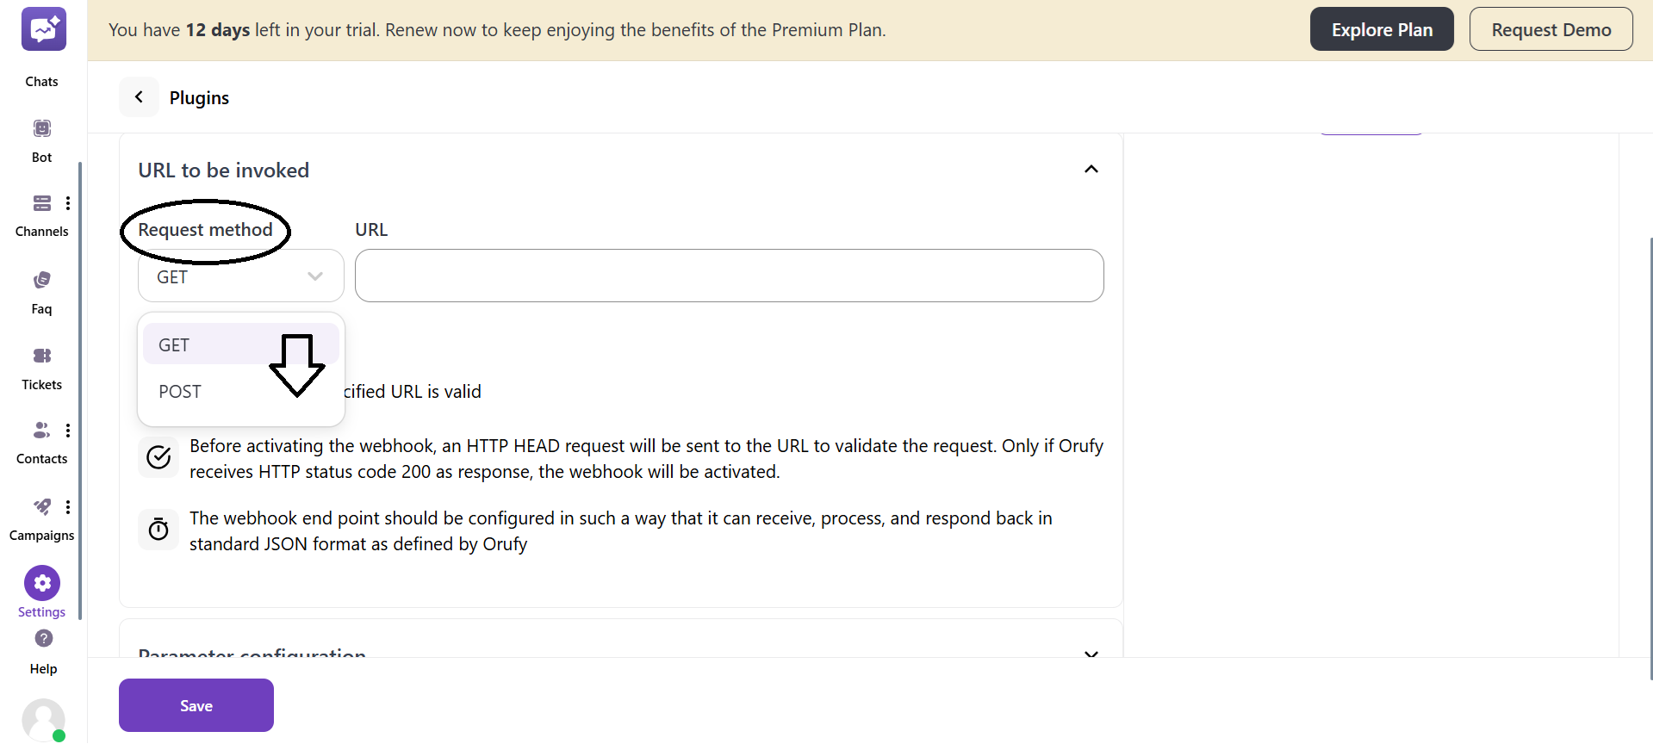Click the Orufy logo at top left
The width and height of the screenshot is (1653, 744).
(43, 28)
